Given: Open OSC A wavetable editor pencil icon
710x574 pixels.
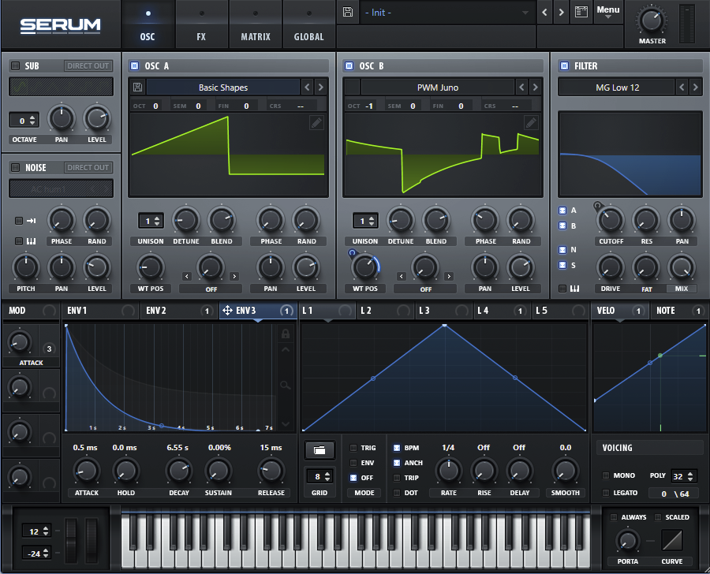Looking at the screenshot, I should point(316,122).
